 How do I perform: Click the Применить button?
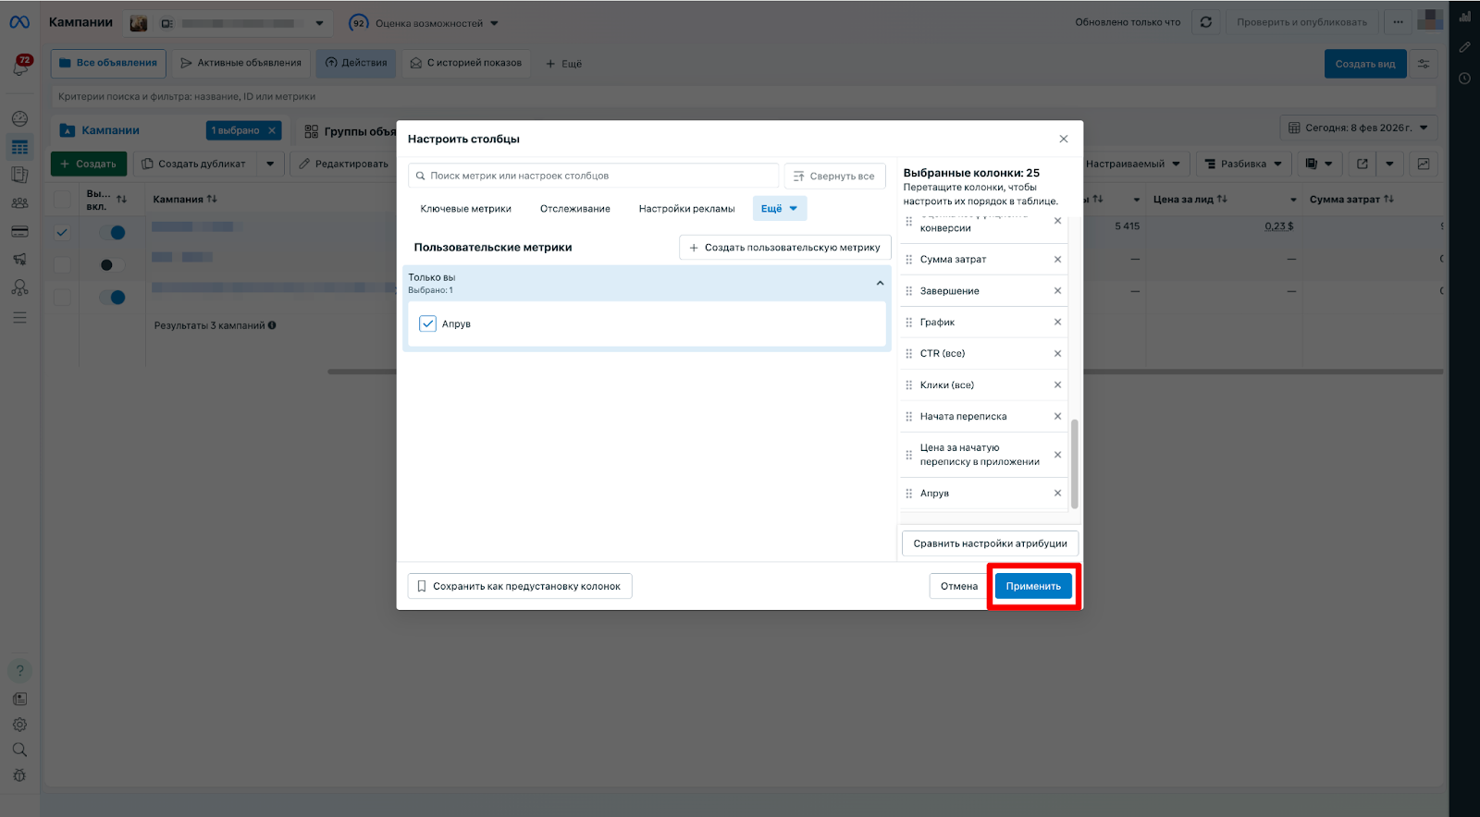(x=1033, y=586)
